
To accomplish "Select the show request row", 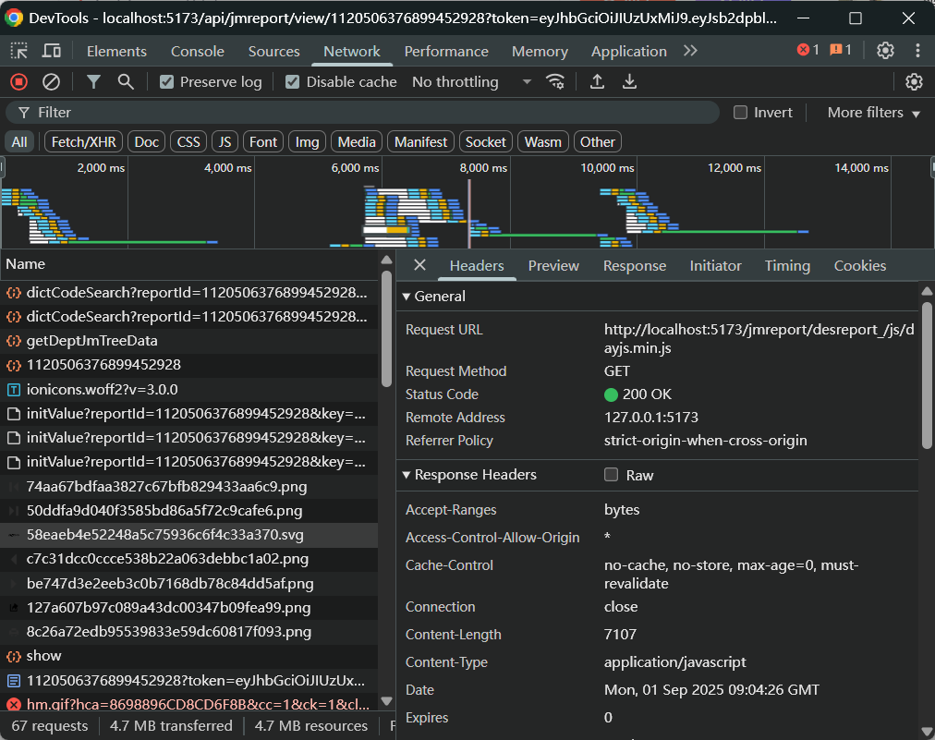I will tap(189, 656).
